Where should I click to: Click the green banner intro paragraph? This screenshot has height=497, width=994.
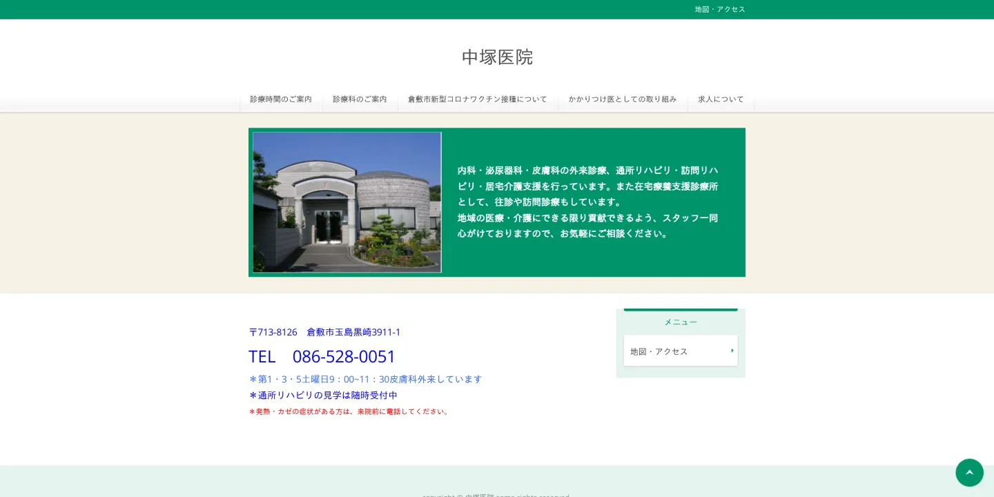588,202
